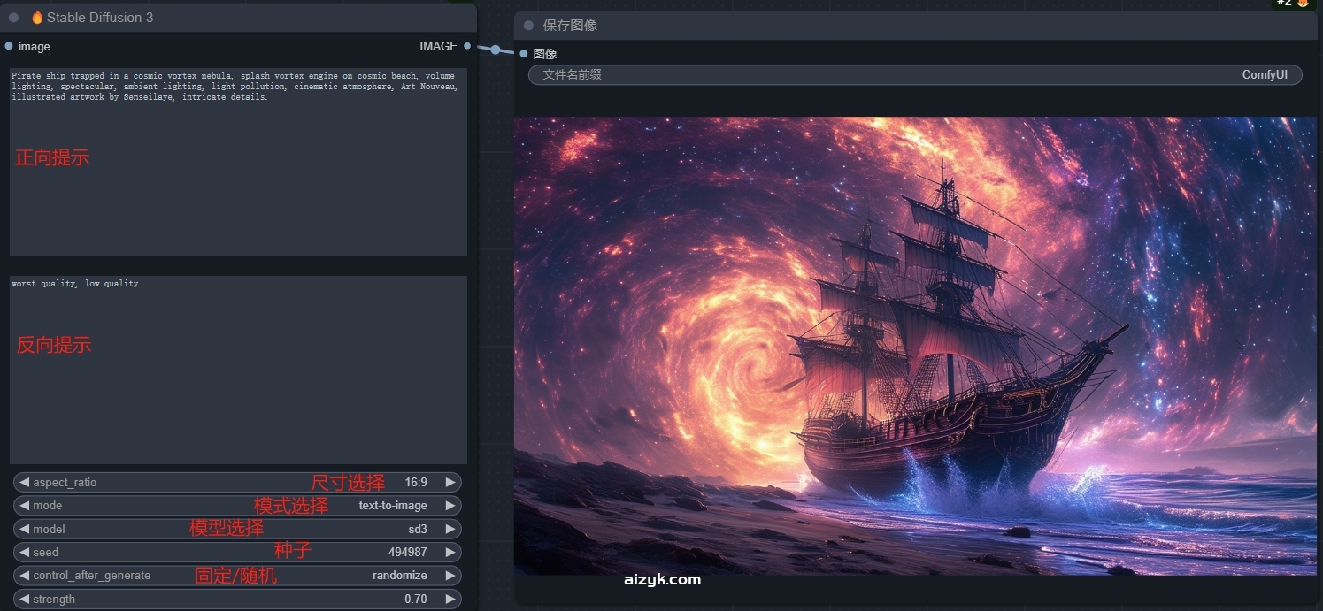
Task: Click the flame icon on Stable Diffusion 3 title
Action: [x=36, y=17]
